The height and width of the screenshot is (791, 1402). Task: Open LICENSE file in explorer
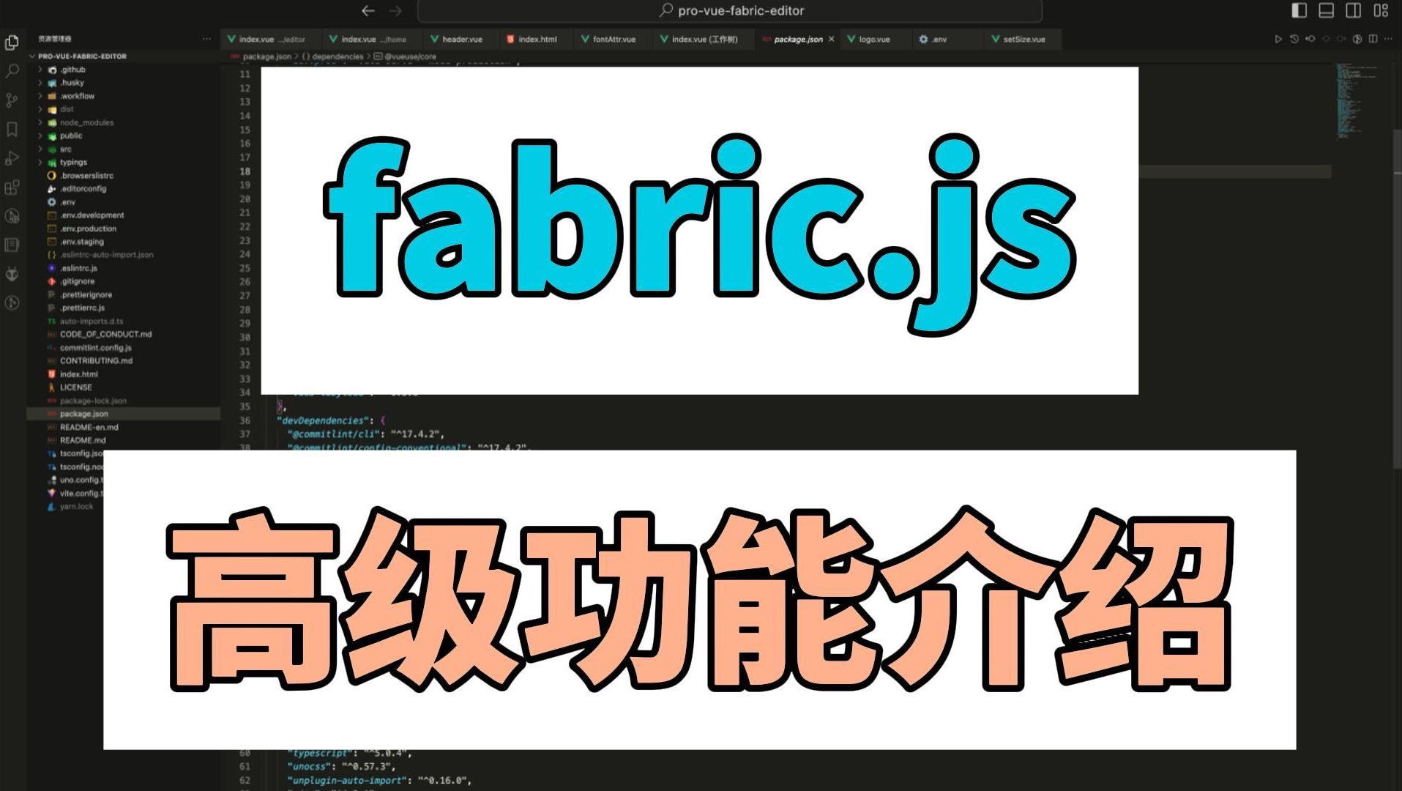coord(75,387)
